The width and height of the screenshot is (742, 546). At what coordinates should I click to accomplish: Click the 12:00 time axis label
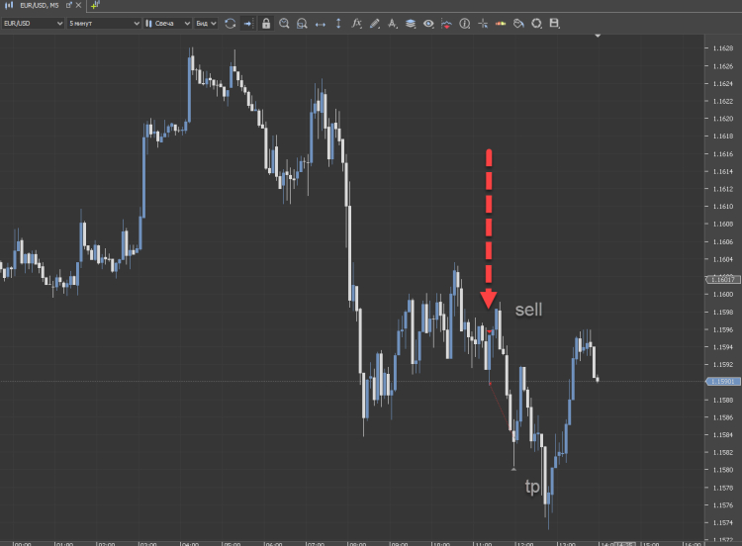pos(524,544)
